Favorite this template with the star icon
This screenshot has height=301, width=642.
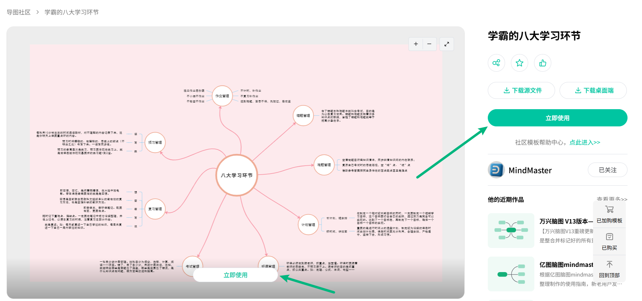520,63
